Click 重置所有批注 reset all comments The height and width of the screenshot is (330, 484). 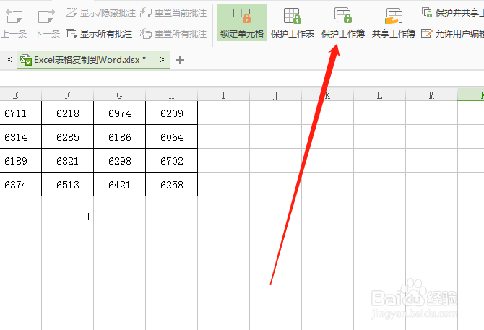[x=173, y=34]
